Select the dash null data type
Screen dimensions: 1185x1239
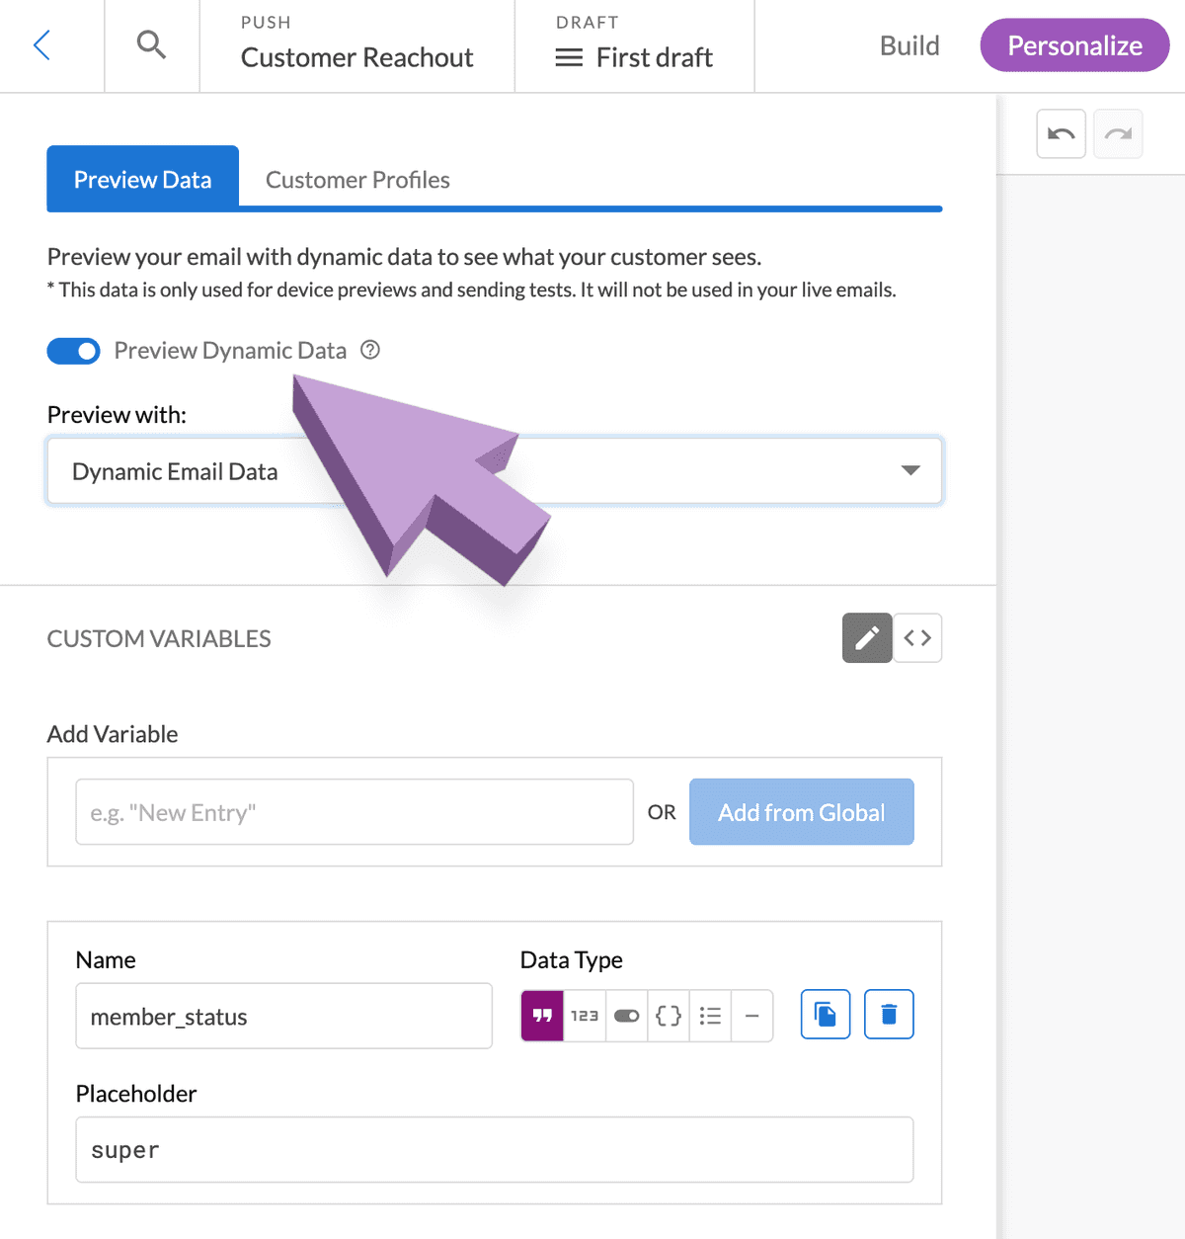751,1016
